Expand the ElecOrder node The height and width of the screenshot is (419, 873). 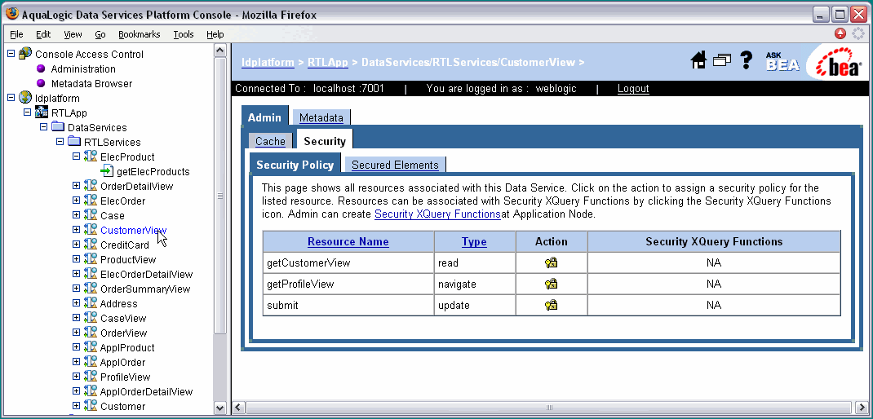pyautogui.click(x=76, y=201)
